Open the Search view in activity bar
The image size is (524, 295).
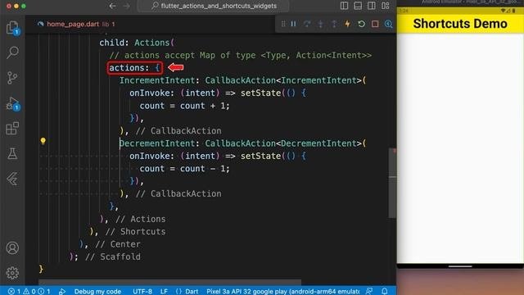point(12,52)
